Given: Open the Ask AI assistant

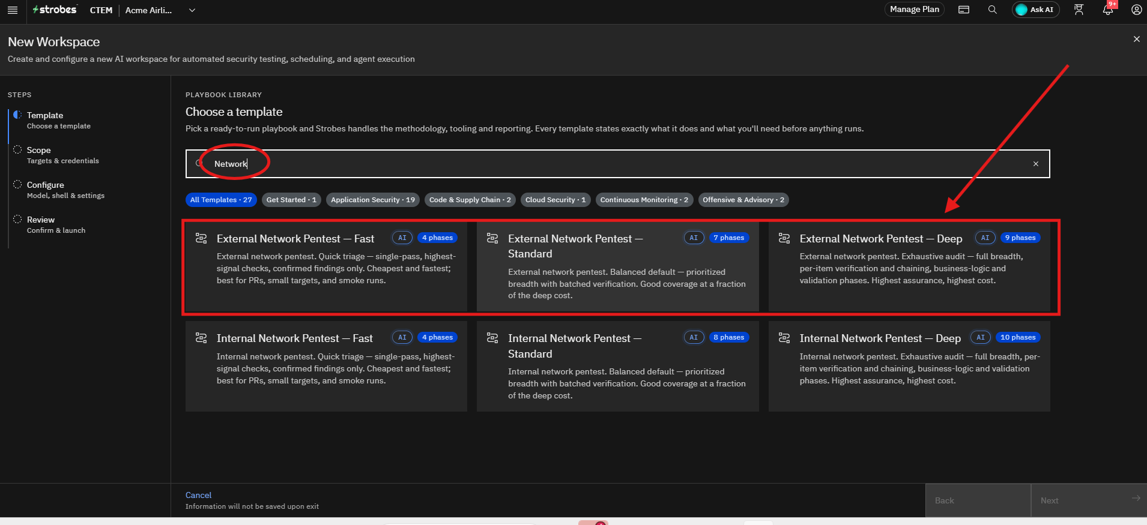Looking at the screenshot, I should [x=1035, y=10].
